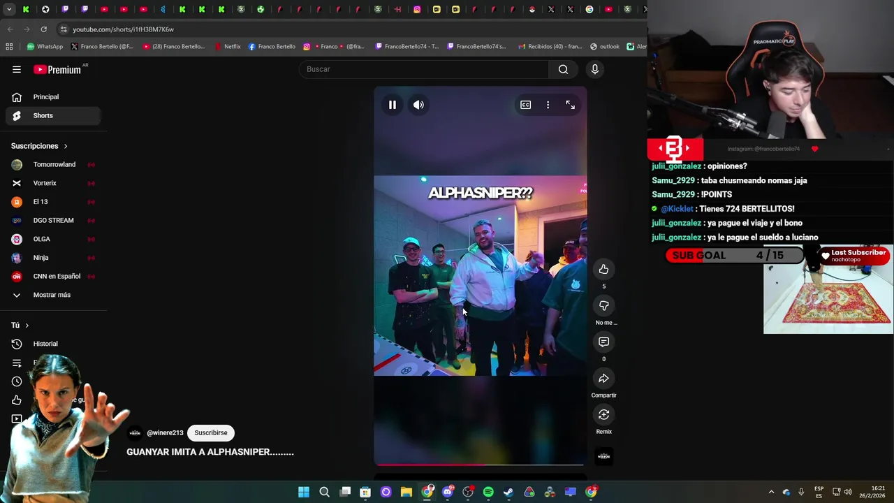The height and width of the screenshot is (503, 894).
Task: Open Principal in the sidebar
Action: click(x=53, y=97)
